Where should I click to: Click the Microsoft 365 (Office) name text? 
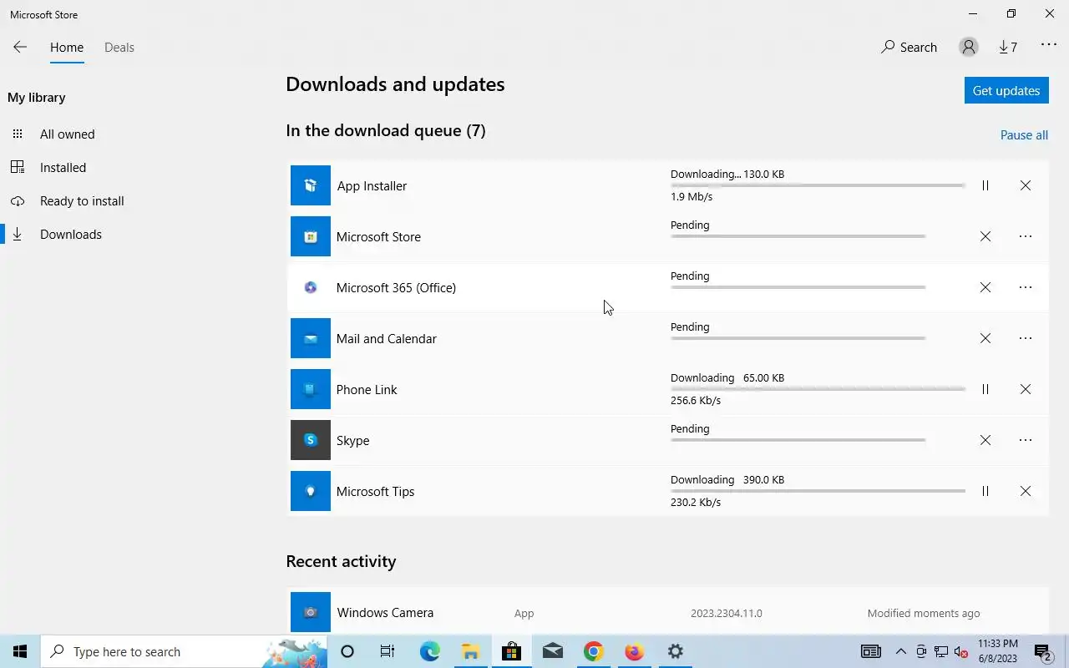pyautogui.click(x=396, y=288)
